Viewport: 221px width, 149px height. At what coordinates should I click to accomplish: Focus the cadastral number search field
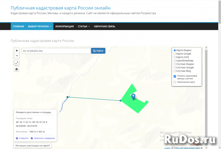56,51
